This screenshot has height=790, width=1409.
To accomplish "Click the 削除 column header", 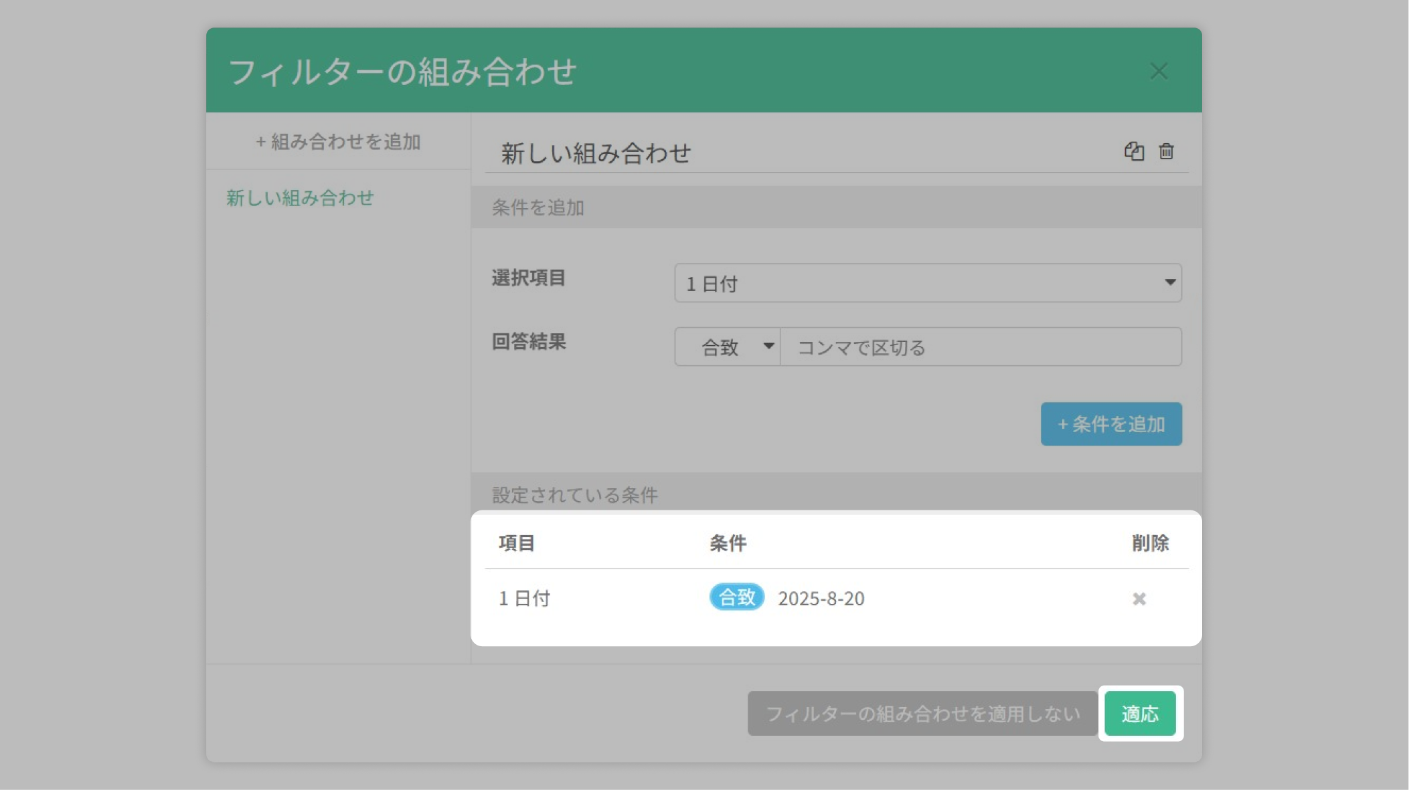I will (1150, 543).
